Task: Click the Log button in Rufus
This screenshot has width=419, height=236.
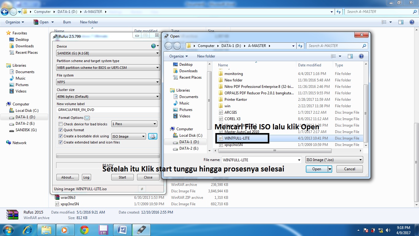Action: point(86,177)
